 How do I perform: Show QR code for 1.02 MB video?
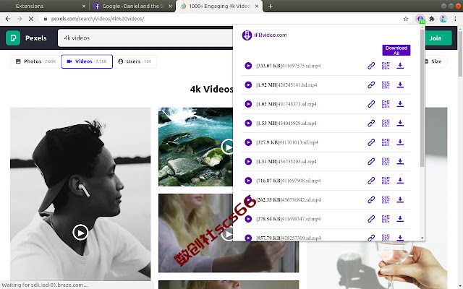(x=386, y=104)
